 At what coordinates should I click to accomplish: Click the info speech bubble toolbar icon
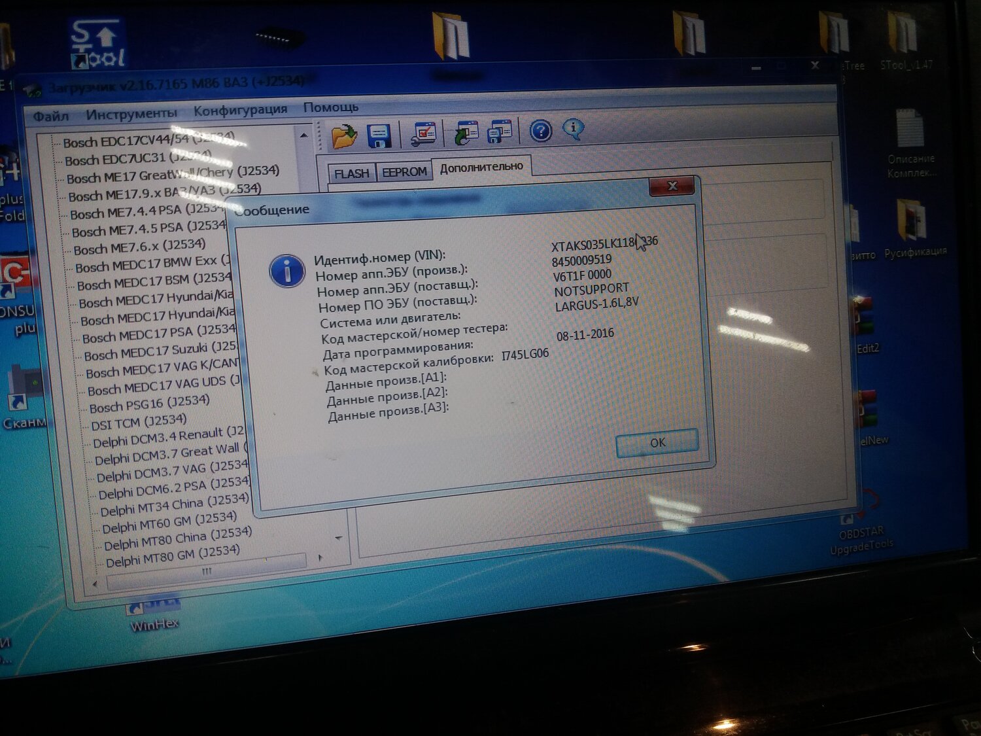[573, 128]
